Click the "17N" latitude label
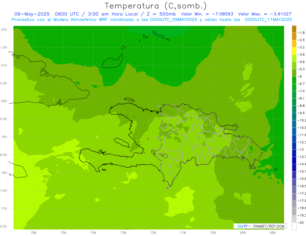 tap(4, 209)
